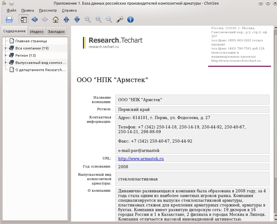Image resolution: width=277 pixels, height=224 pixels.
Task: Open the http://www.armastek.ru link
Action: click(141, 159)
